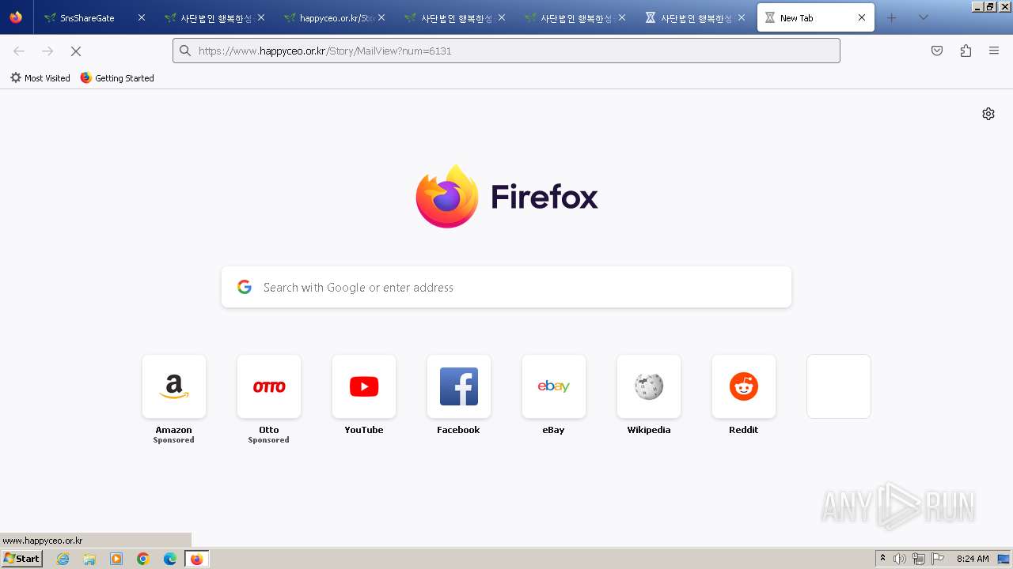This screenshot has height=569, width=1013.
Task: Close the SnsShareGate tab
Action: pos(142,17)
